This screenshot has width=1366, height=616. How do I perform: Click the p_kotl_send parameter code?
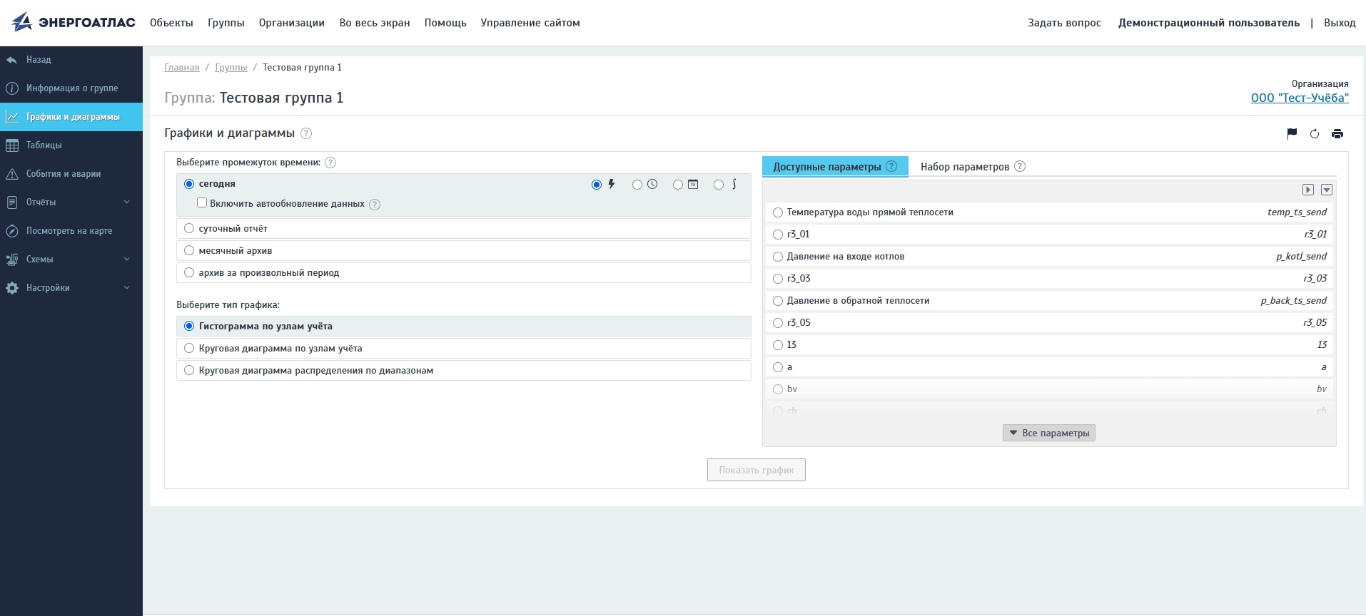tap(1301, 257)
